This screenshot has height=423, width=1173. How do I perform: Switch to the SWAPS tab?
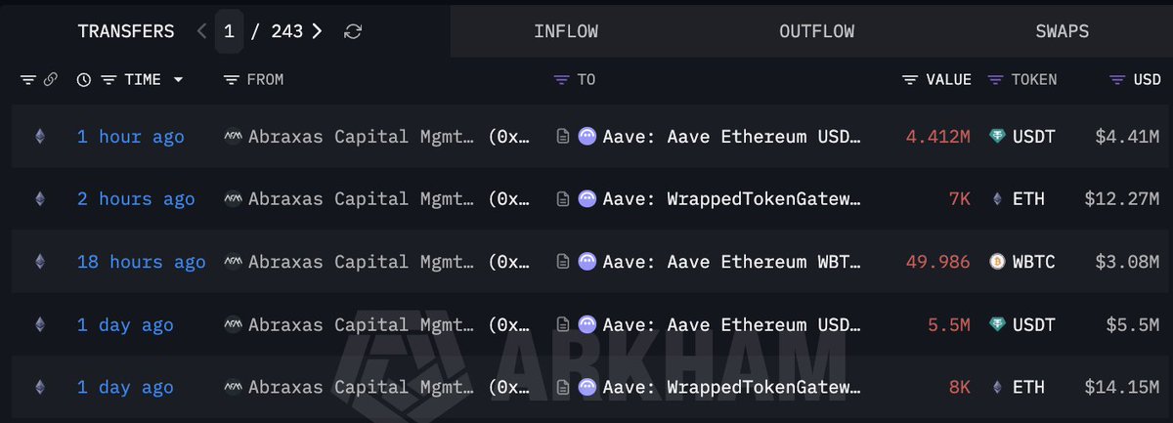(x=1062, y=31)
